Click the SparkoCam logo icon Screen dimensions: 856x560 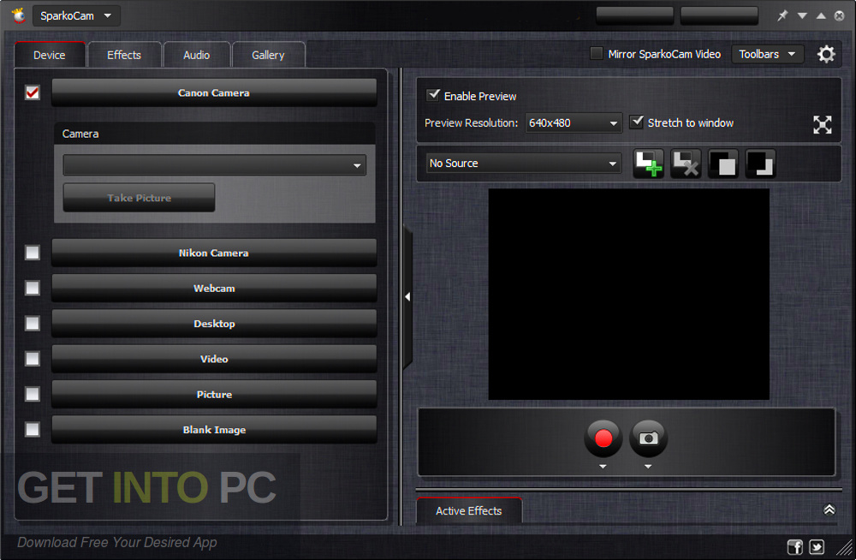pyautogui.click(x=19, y=15)
